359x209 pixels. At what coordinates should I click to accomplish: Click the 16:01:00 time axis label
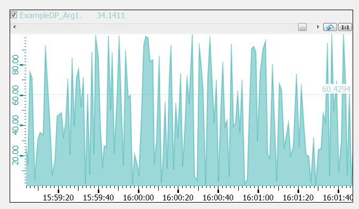[258, 198]
